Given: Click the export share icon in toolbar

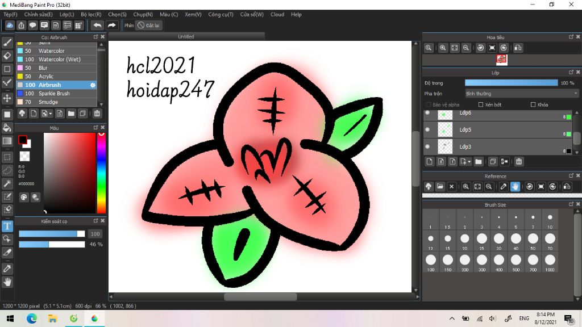Looking at the screenshot, I should 21,25.
